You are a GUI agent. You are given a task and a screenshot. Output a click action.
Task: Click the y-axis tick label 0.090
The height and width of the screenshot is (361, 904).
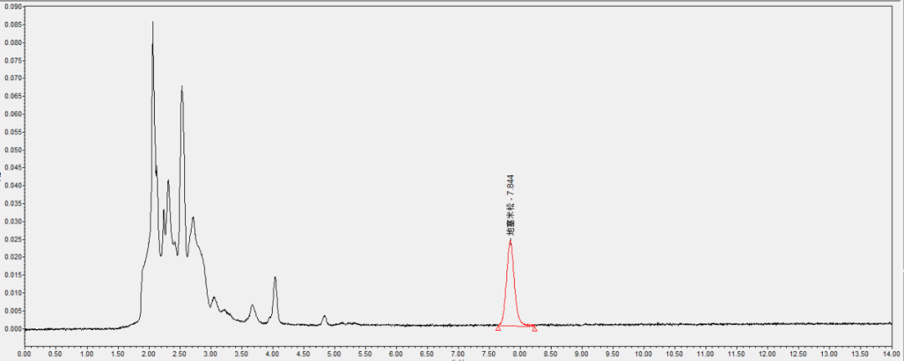click(x=13, y=7)
